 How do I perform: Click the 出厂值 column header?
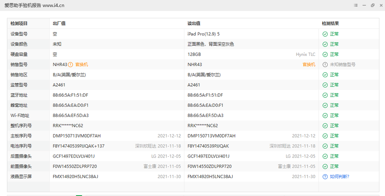[x=59, y=23]
